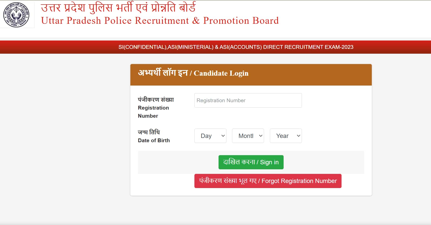Click the Hindi board name heading
The width and height of the screenshot is (431, 225).
click(118, 7)
